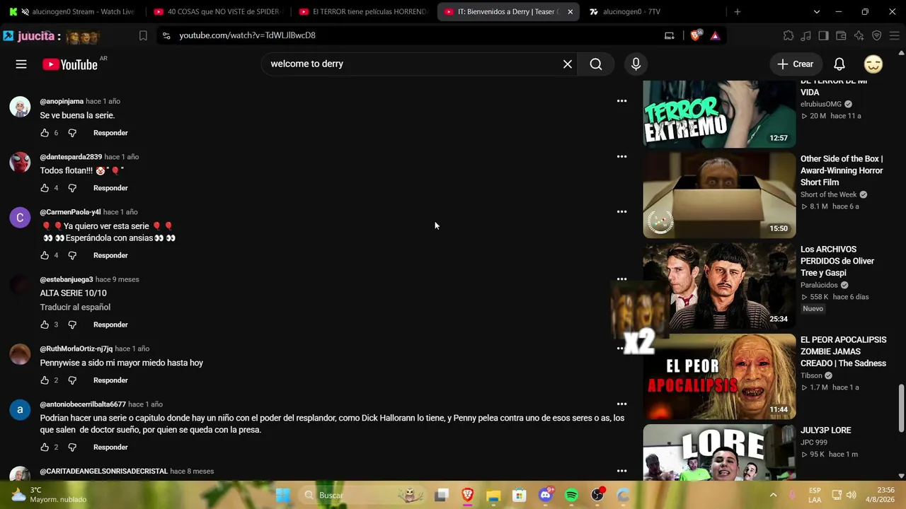Open options menu for @CarmenPaola-y4l's comment
The image size is (906, 509).
(621, 211)
